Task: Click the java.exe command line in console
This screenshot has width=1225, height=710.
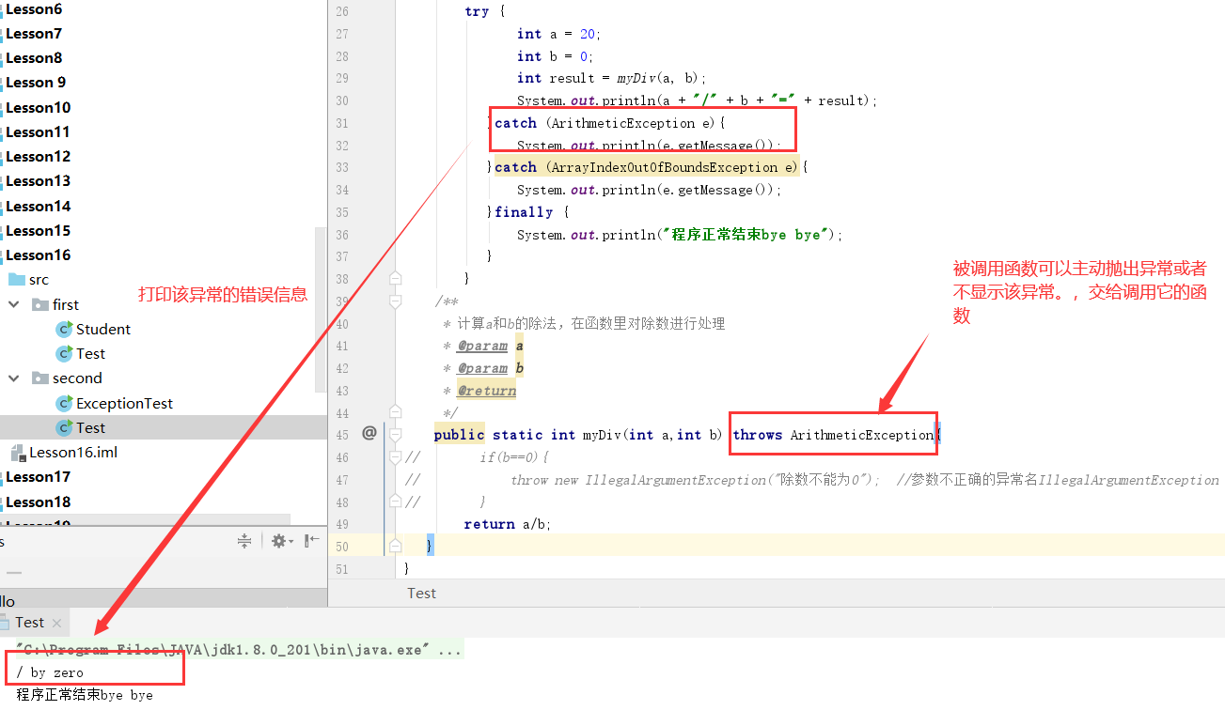Action: point(239,650)
